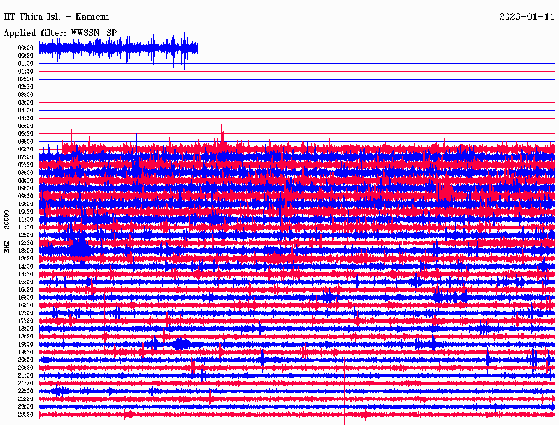Viewport: 559px width, 425px height.
Task: Click the 'Applied filter: WWSSN-SP' label
Action: tap(60, 33)
